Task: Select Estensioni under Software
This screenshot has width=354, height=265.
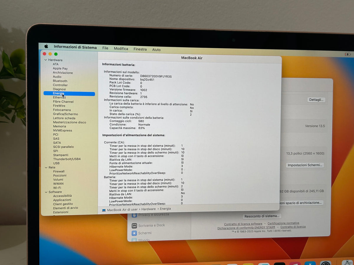Action: (x=61, y=212)
